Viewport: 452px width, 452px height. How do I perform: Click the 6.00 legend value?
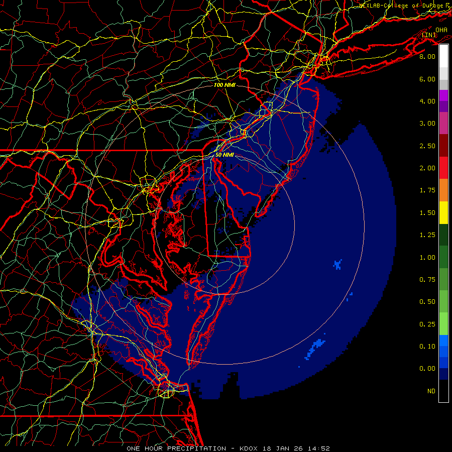coord(427,79)
